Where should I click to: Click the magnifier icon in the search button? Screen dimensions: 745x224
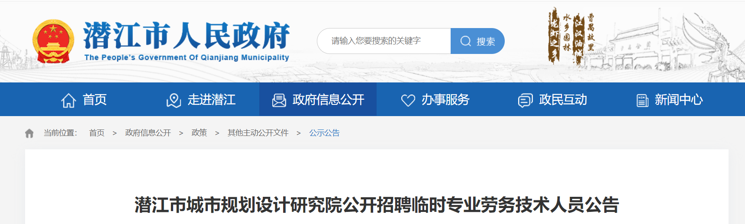click(466, 41)
